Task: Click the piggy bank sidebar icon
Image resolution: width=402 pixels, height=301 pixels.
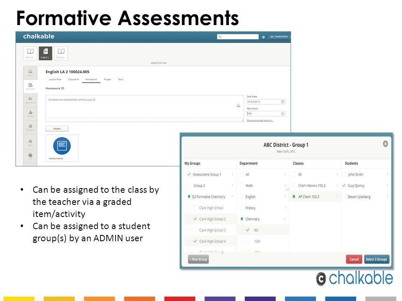Action: 30,156
